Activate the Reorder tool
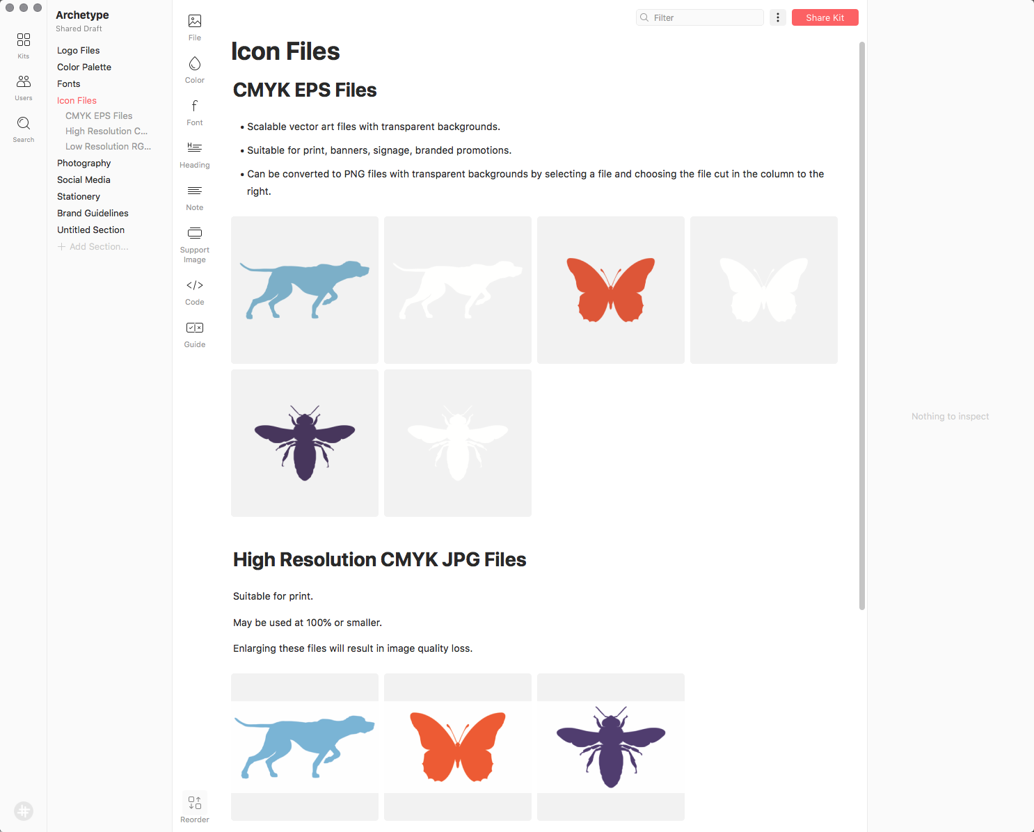 [195, 809]
